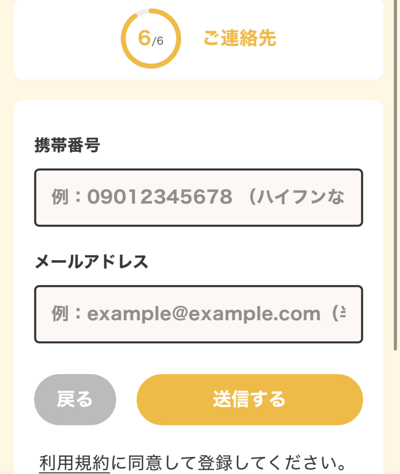Submit the form with 送信する button
Image resolution: width=400 pixels, height=474 pixels.
click(249, 399)
